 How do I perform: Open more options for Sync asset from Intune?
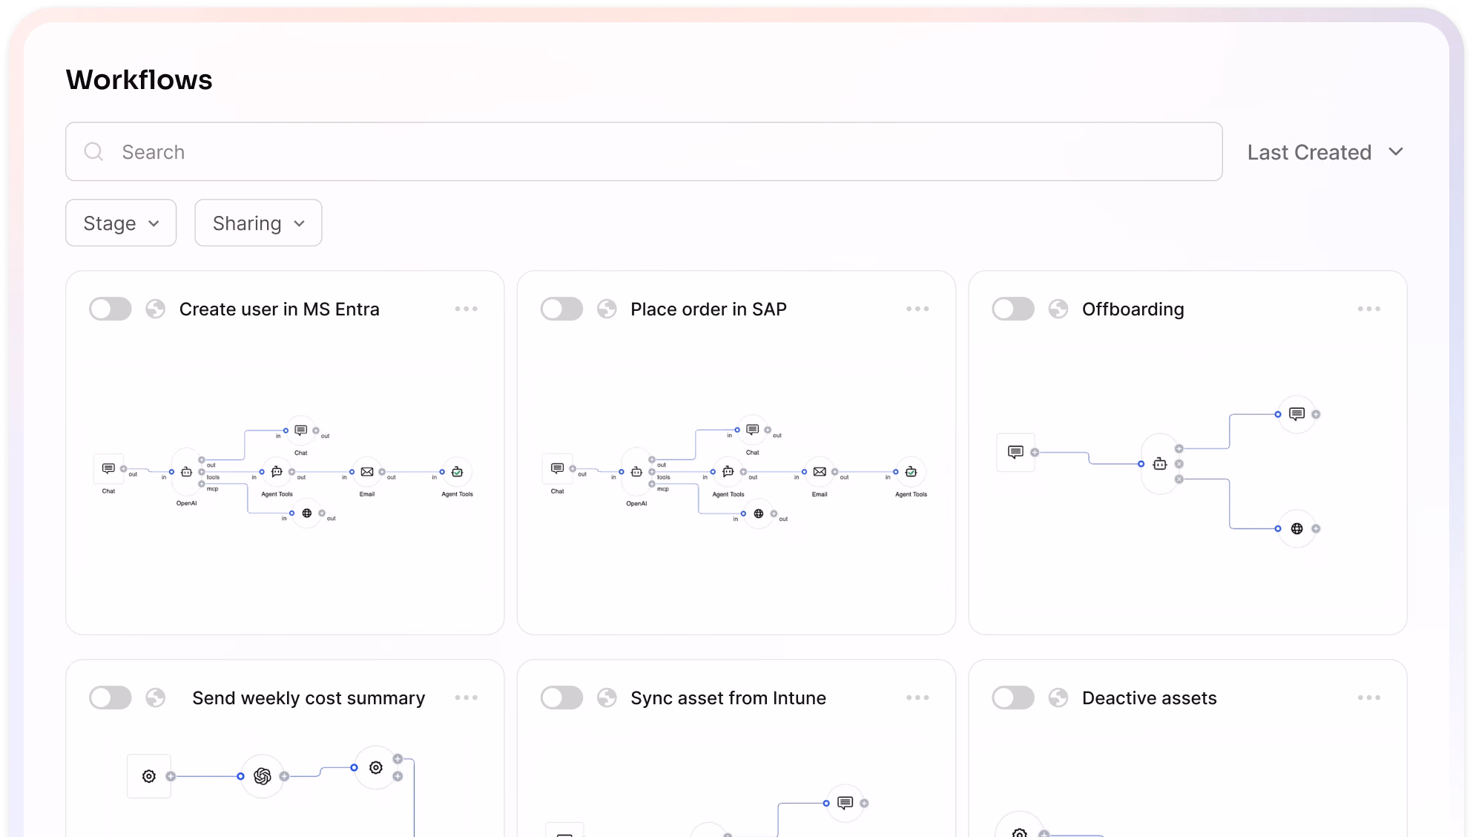917,697
